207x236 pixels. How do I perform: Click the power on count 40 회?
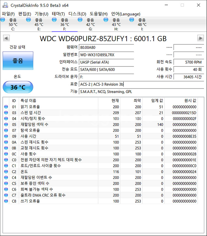click(189, 69)
